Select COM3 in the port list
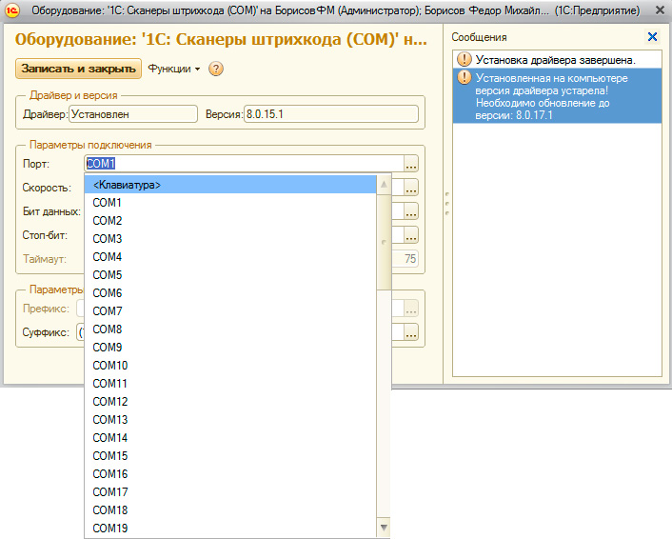This screenshot has height=539, width=672. pos(230,239)
